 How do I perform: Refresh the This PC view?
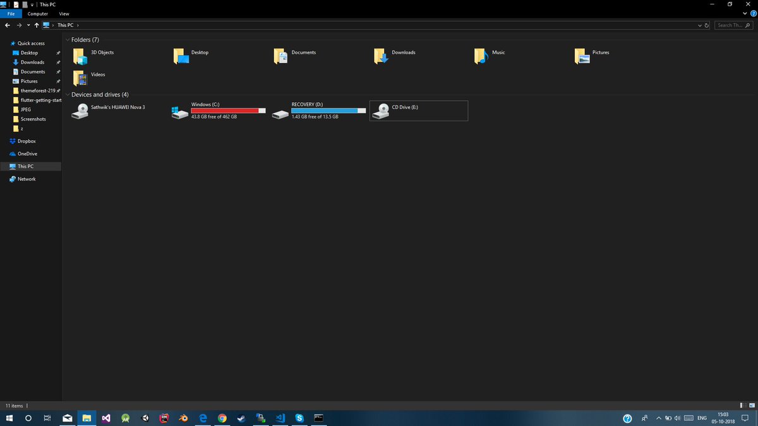(706, 25)
